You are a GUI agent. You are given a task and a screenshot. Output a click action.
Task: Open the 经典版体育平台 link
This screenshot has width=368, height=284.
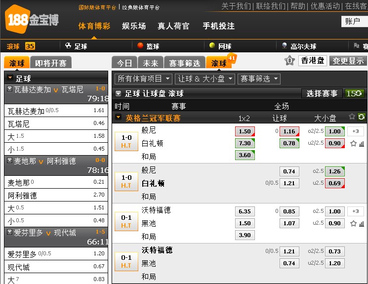coord(141,7)
